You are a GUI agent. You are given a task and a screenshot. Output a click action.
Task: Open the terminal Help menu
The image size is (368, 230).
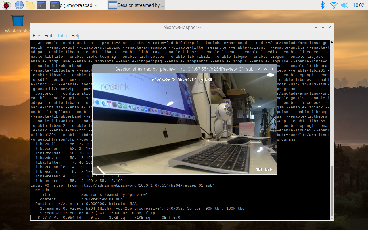(x=76, y=36)
